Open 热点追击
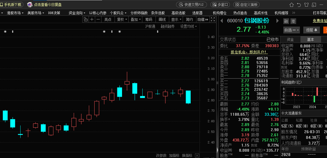This screenshot has width=327, height=158. point(240,13)
